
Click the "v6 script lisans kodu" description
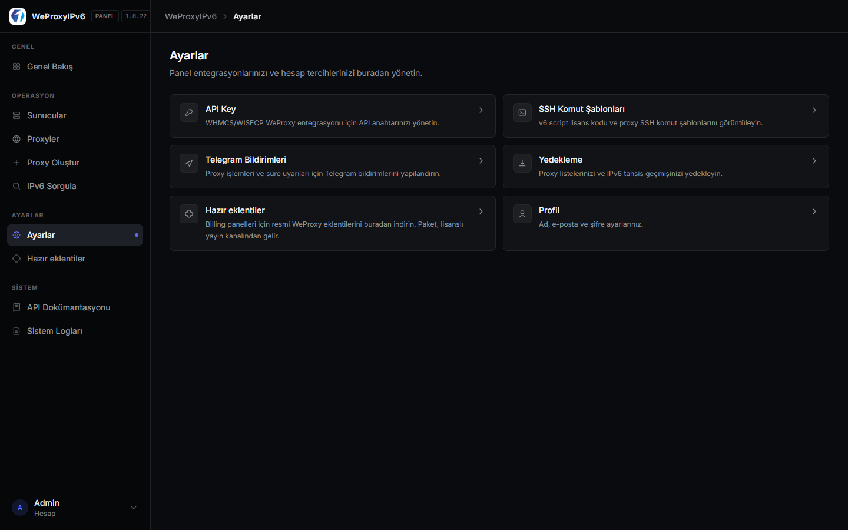click(651, 123)
